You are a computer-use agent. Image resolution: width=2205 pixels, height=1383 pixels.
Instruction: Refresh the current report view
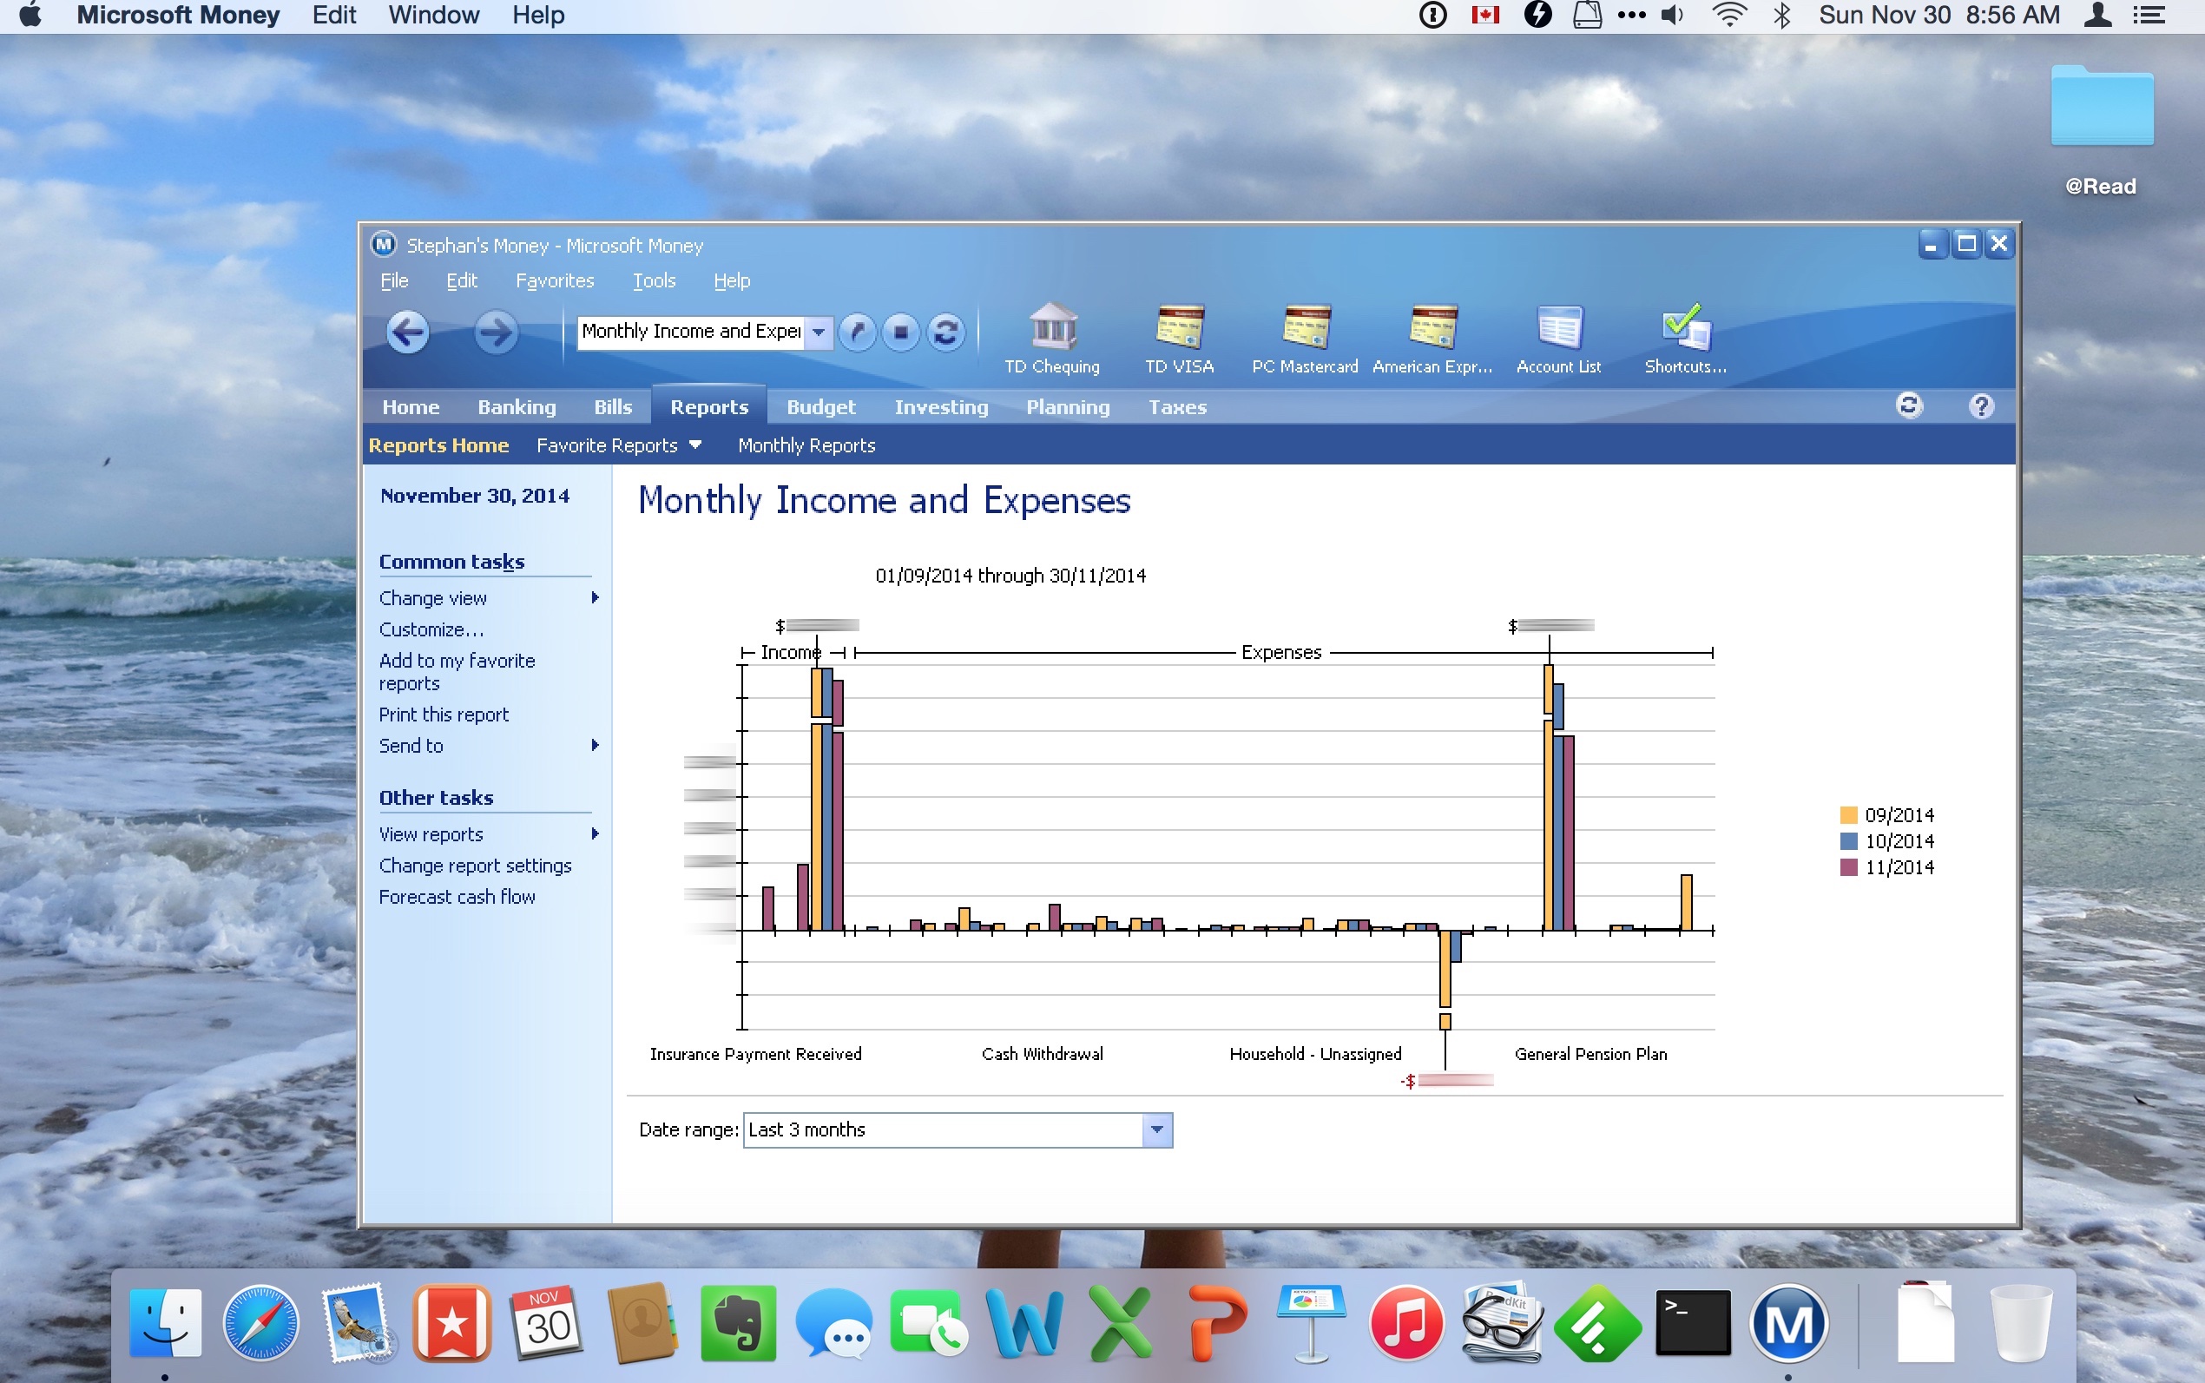coord(946,333)
